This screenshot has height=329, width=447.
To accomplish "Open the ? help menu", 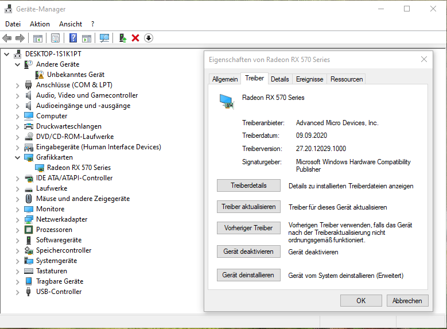I will [92, 24].
